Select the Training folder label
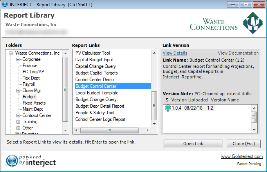This screenshot has width=267, height=172. tap(30, 122)
